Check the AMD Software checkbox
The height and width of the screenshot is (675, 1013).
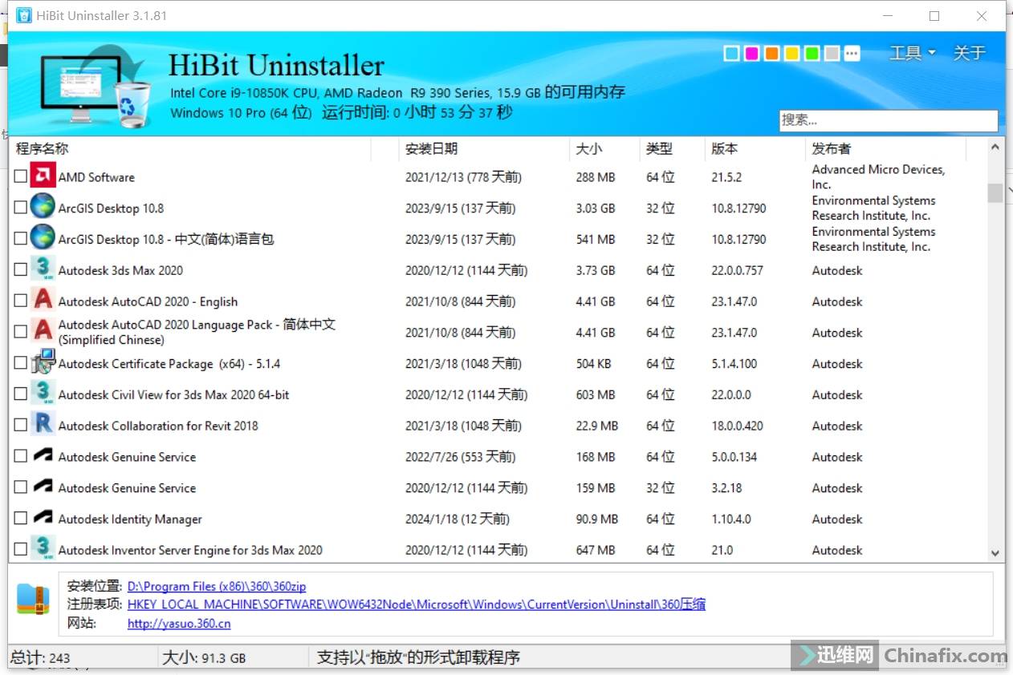[x=21, y=176]
